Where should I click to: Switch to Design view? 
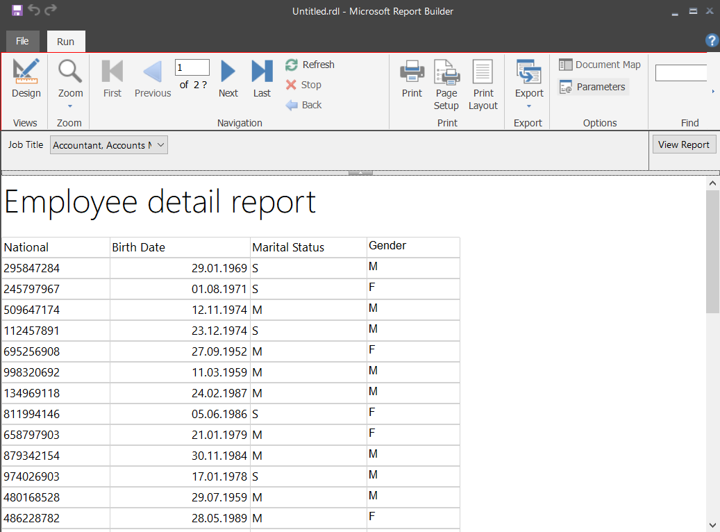[x=26, y=78]
